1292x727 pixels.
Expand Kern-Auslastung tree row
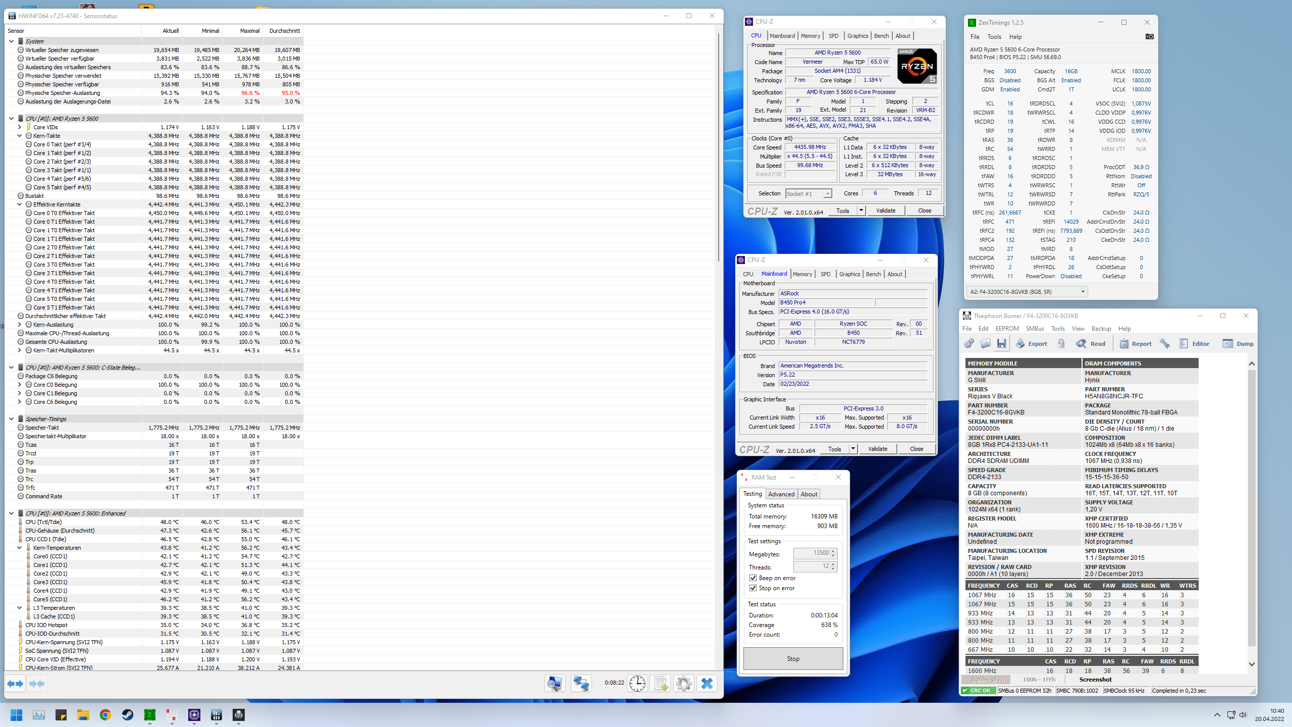(19, 325)
